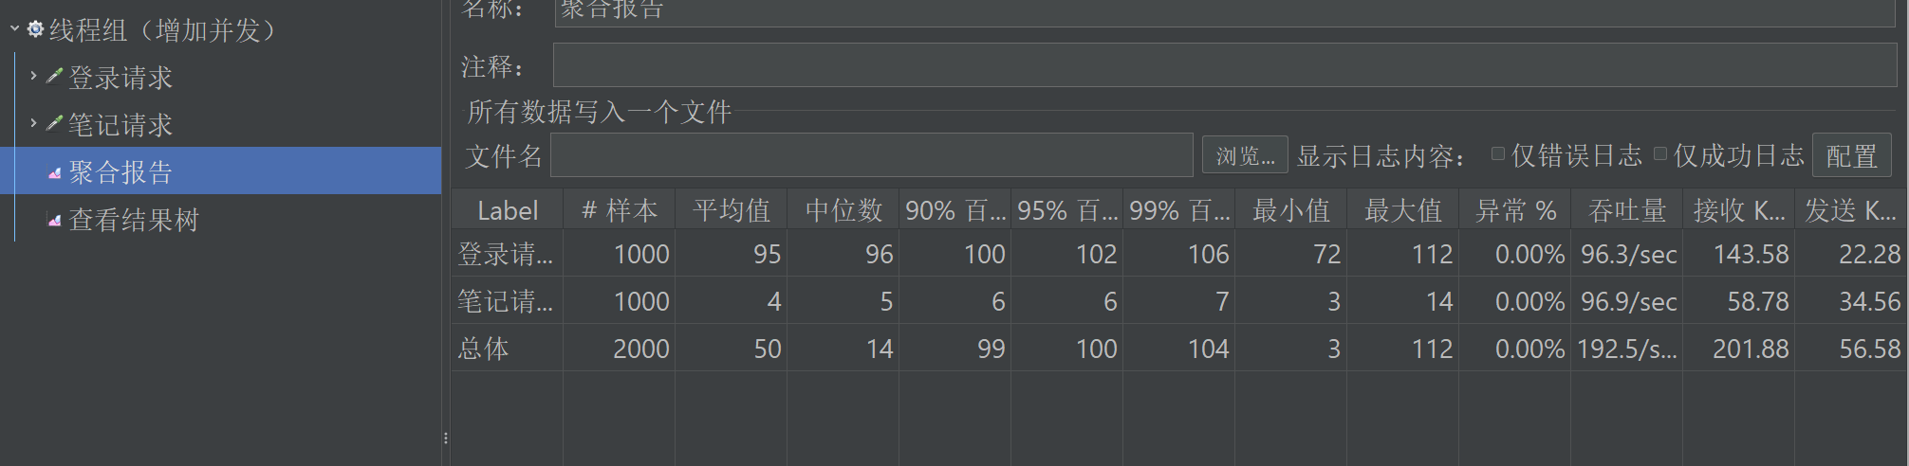Sort by the 吞吐量 column header
This screenshot has width=1909, height=466.
tap(1626, 209)
